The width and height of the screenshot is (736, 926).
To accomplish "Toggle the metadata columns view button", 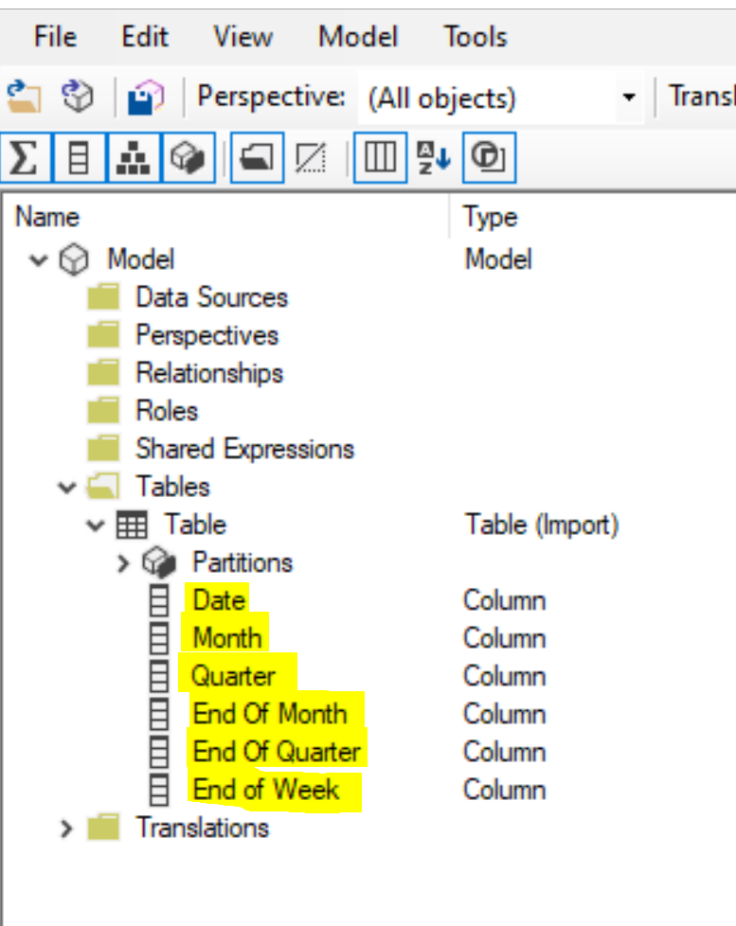I will click(380, 158).
